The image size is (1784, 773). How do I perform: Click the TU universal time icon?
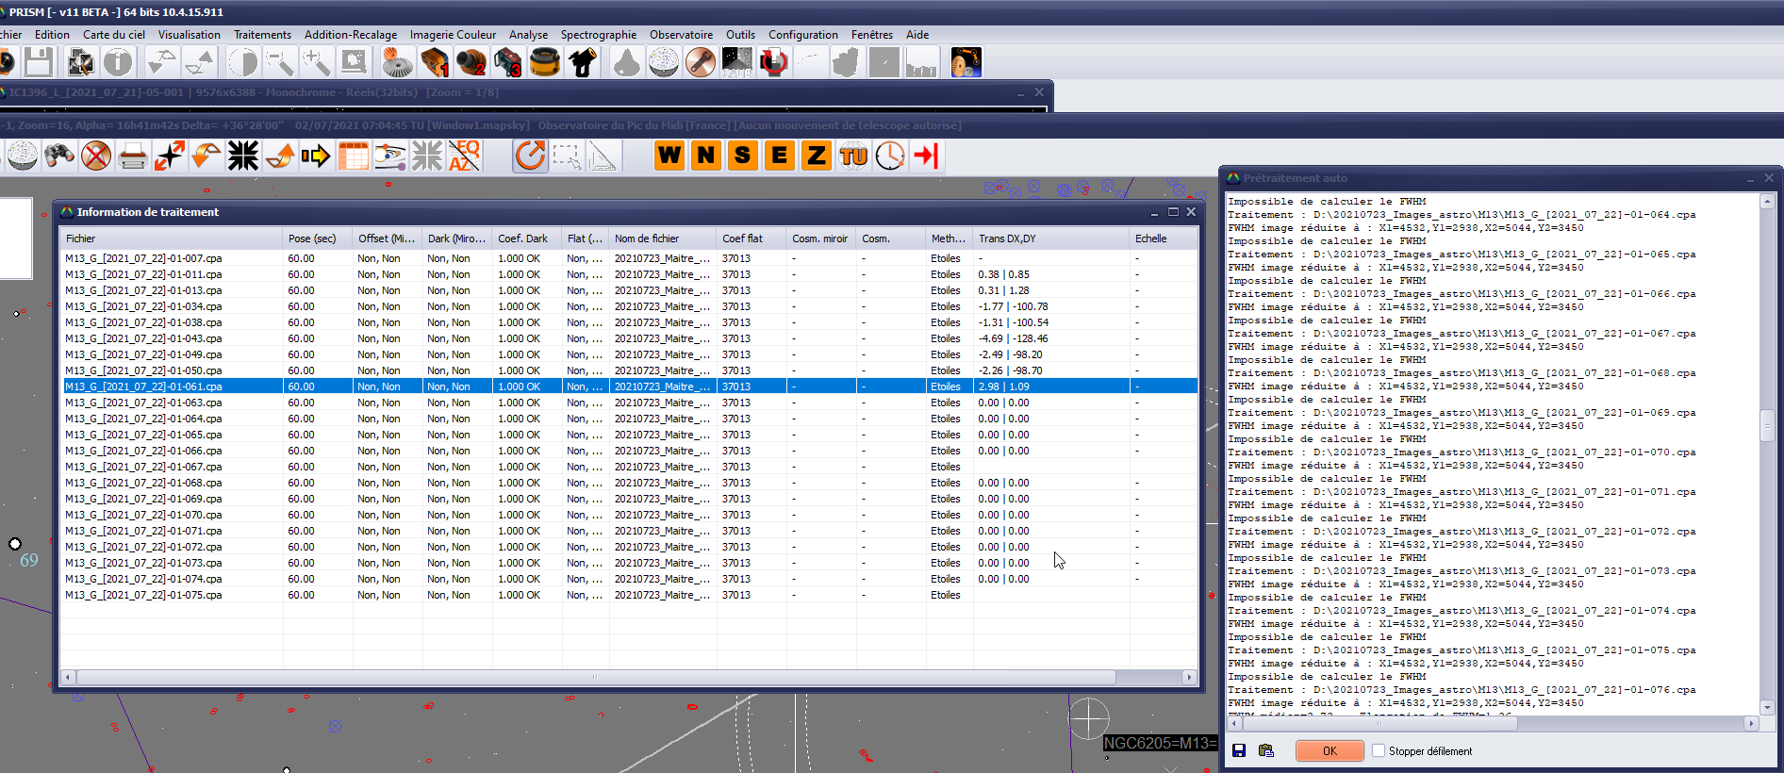click(853, 156)
